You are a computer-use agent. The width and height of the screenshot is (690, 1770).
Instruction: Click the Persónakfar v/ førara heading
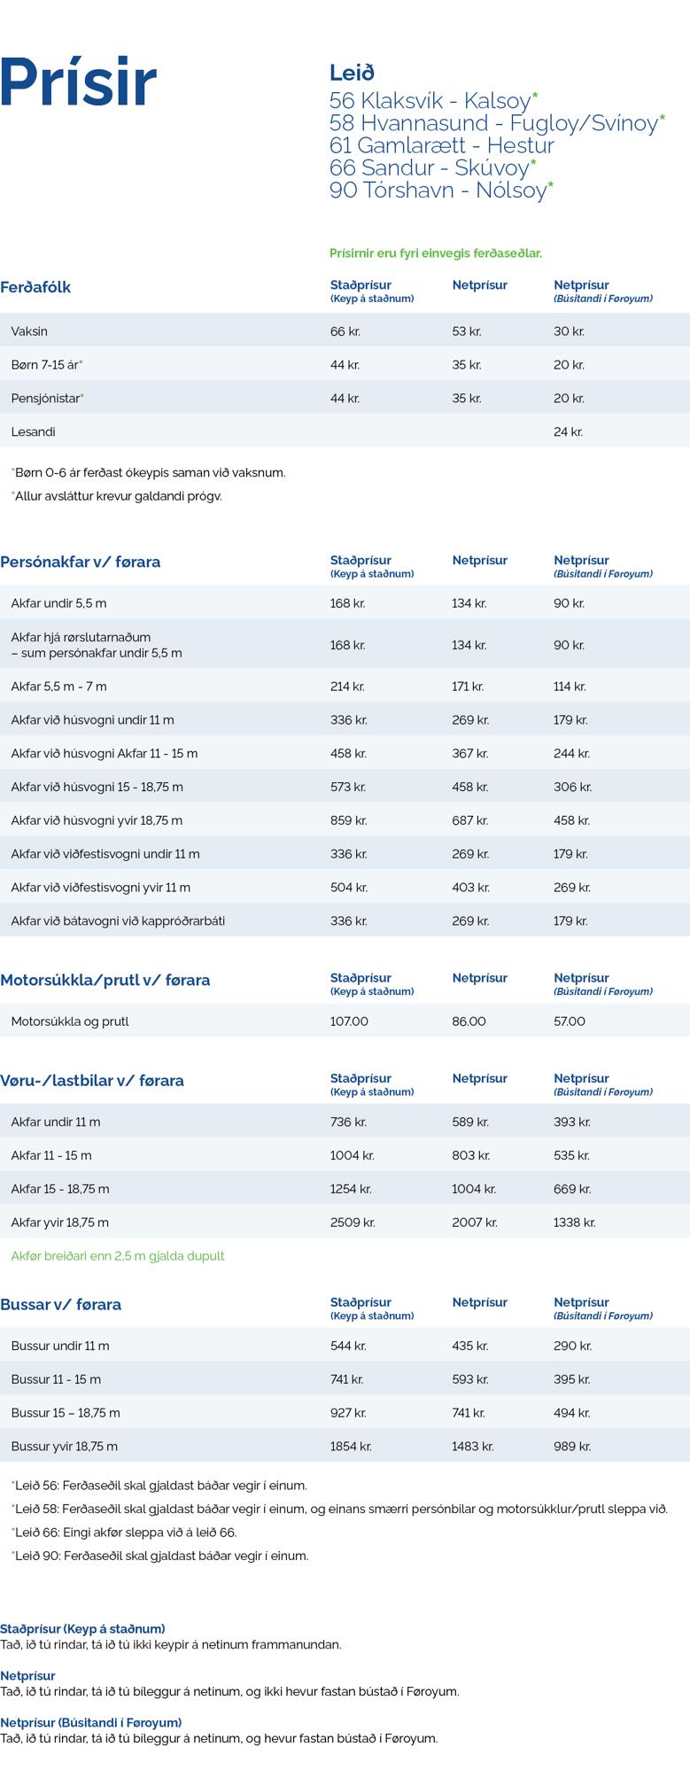coord(81,562)
